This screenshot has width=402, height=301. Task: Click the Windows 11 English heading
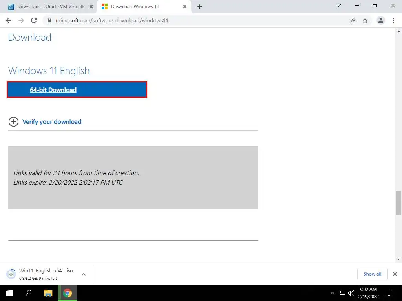49,71
